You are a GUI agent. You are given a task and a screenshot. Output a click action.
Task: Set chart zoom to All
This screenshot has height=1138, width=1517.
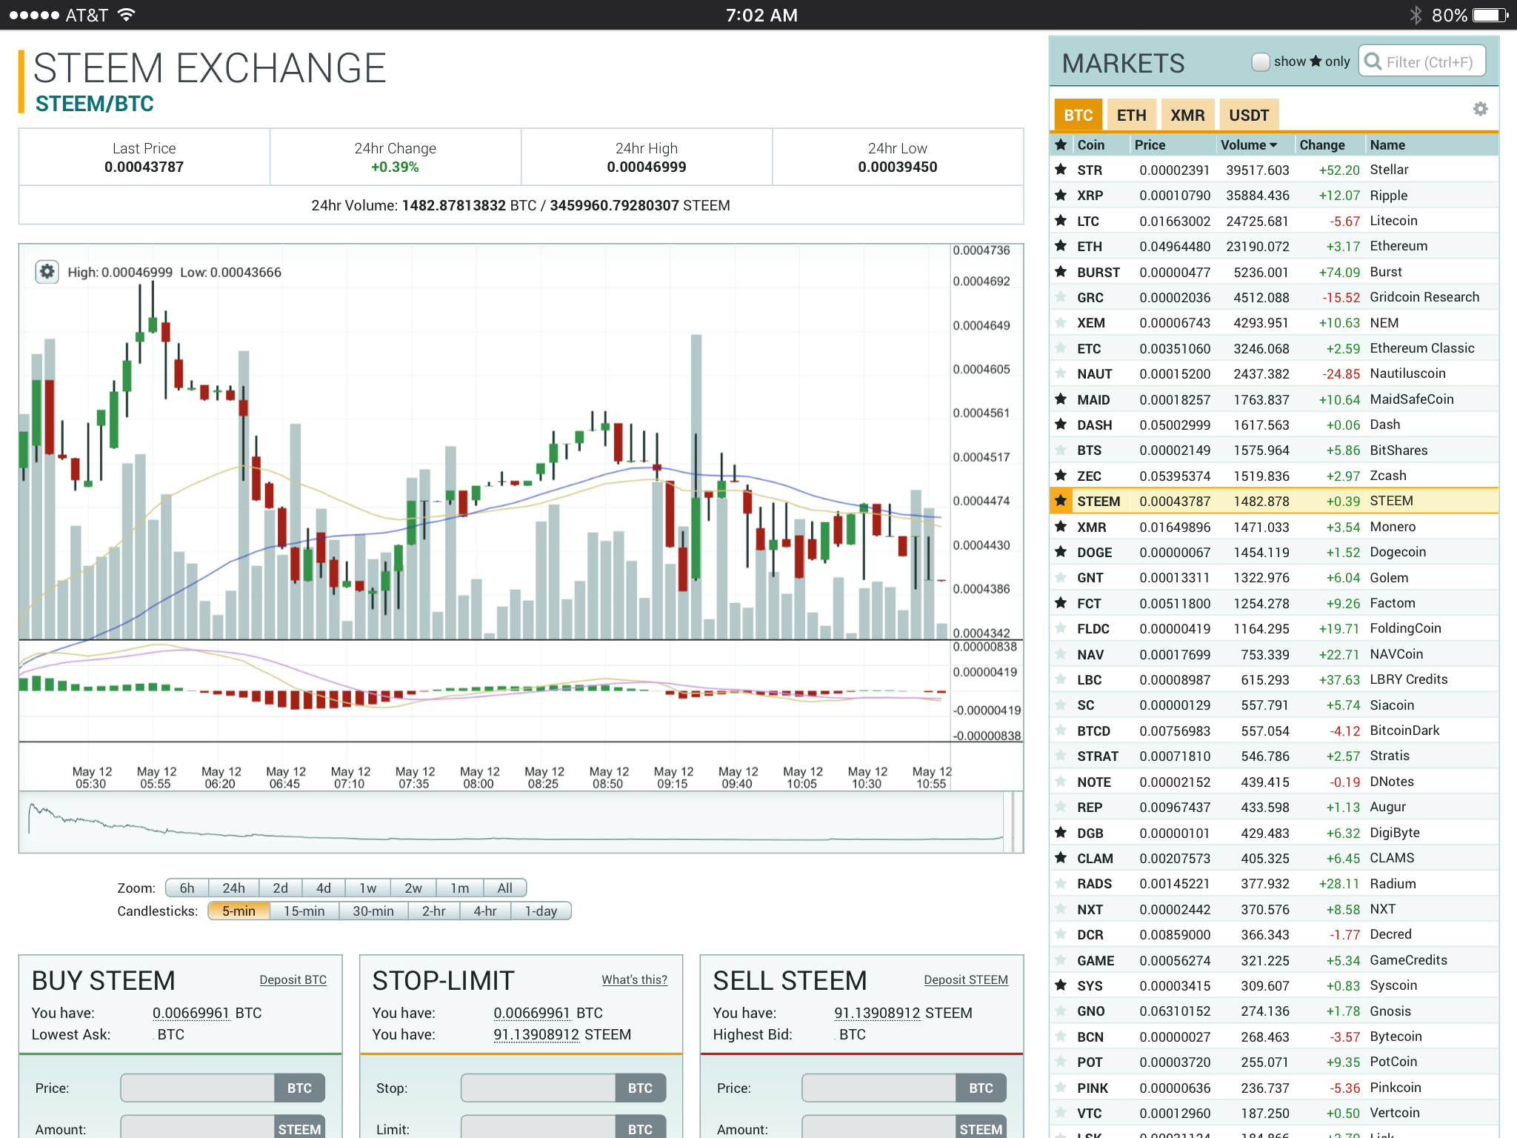coord(504,888)
